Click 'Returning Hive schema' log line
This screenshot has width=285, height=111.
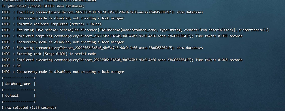pos(135,30)
